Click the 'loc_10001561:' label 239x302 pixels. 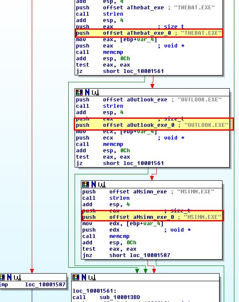pos(94,291)
